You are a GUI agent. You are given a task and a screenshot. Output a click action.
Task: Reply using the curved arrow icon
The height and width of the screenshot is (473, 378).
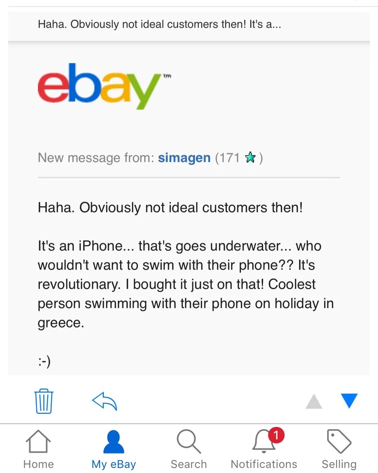point(104,401)
